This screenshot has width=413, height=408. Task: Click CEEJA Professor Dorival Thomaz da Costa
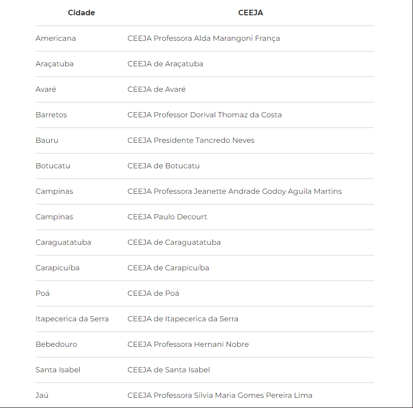204,115
